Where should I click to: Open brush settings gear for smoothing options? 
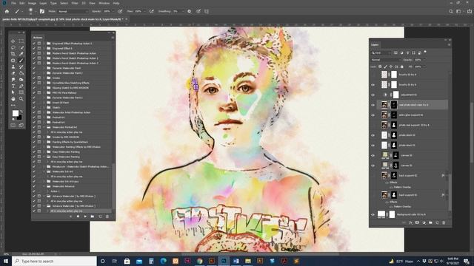coord(190,11)
